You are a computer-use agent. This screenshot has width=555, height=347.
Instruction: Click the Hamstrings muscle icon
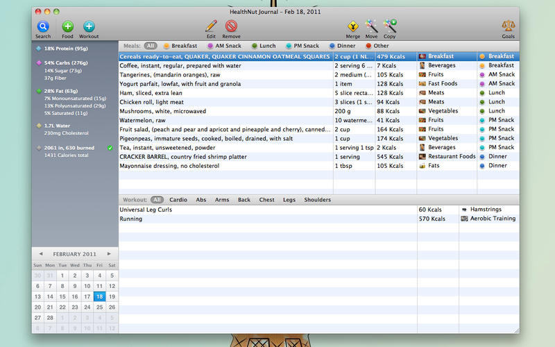[464, 210]
